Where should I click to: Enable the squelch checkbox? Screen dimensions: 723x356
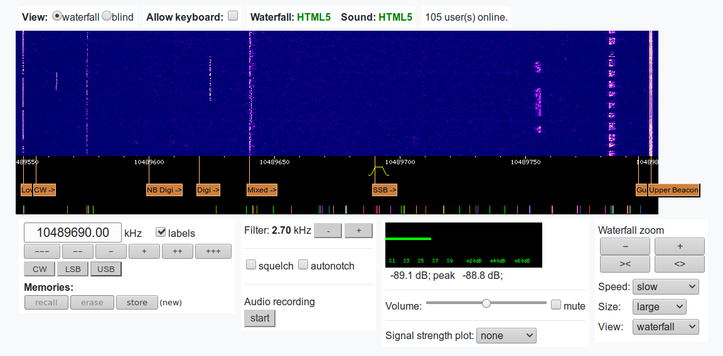tap(251, 265)
